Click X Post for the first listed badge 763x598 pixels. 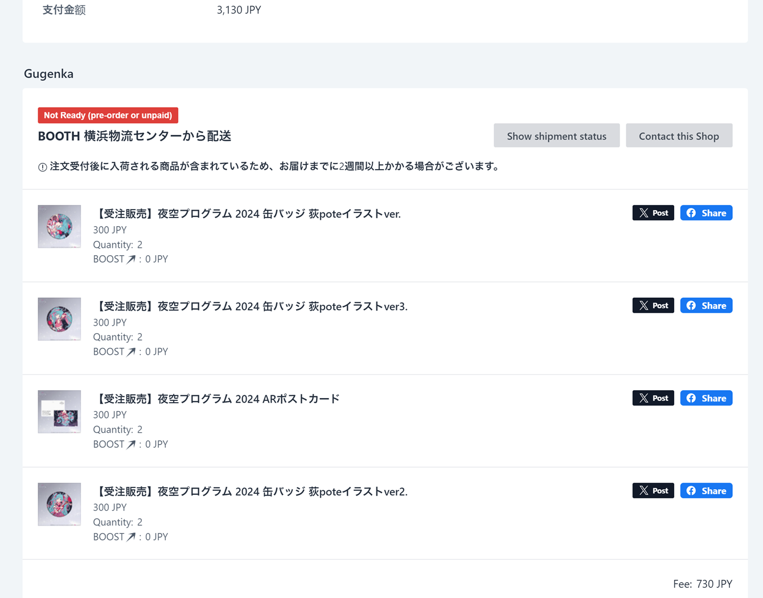coord(653,213)
